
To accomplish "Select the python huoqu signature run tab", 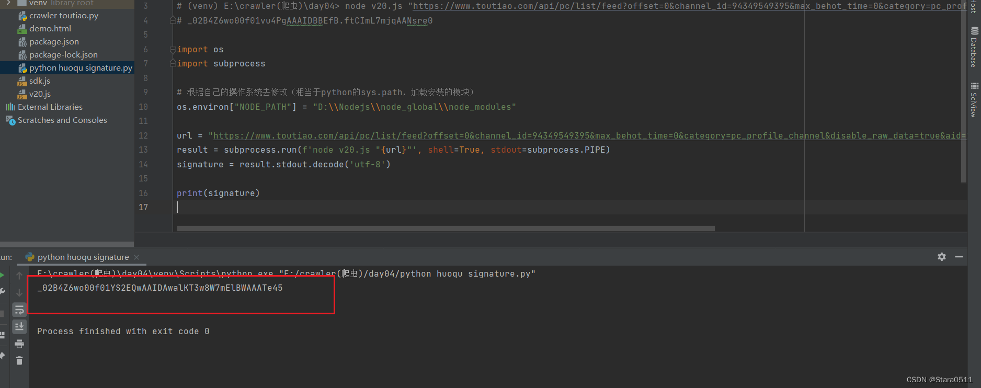I will click(x=83, y=257).
